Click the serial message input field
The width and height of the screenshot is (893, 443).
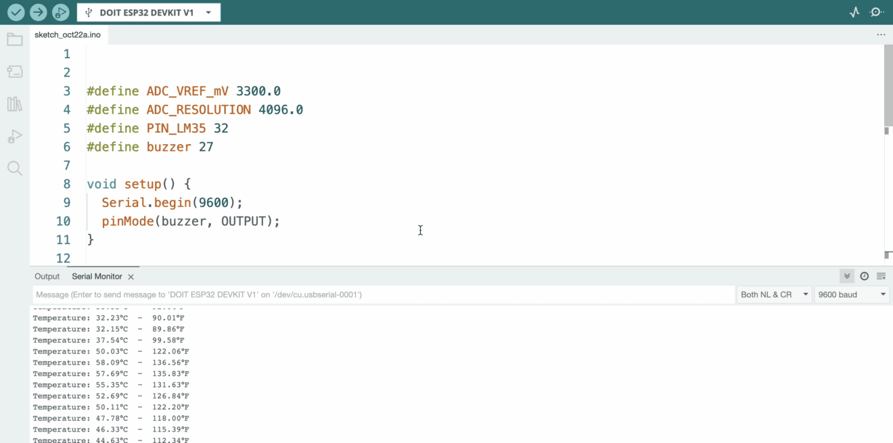383,294
